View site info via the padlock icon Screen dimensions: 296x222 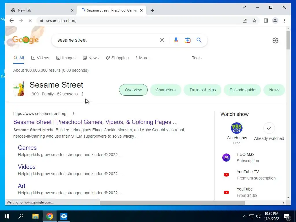(42, 21)
